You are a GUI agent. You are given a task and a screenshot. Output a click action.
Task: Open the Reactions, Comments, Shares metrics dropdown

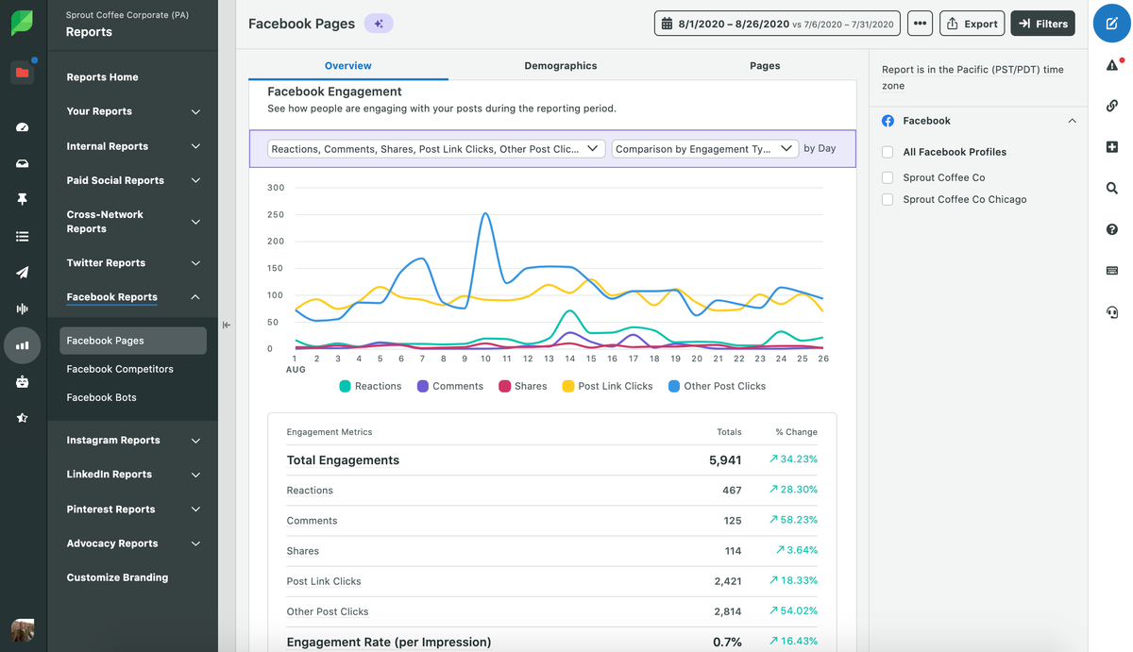[436, 149]
